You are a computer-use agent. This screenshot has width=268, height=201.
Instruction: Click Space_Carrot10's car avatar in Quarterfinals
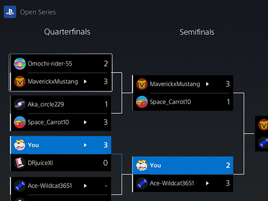point(20,122)
